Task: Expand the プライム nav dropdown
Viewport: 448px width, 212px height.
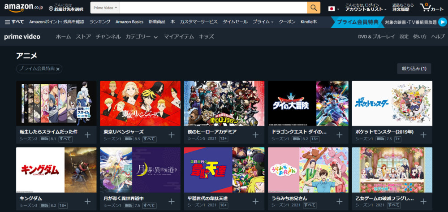Action: click(263, 22)
